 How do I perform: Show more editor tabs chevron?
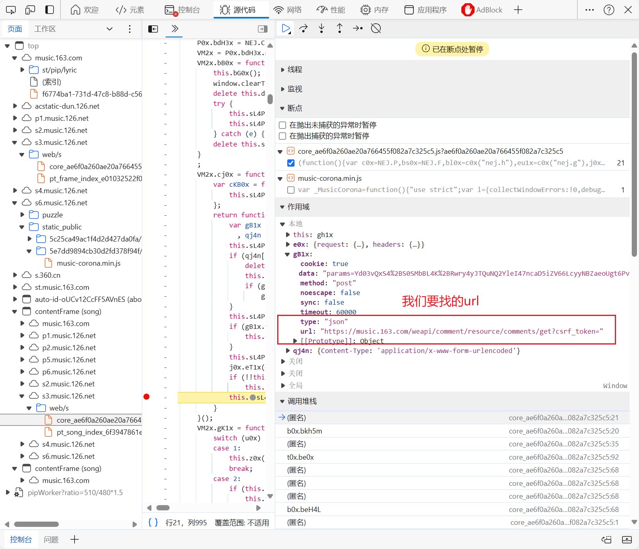(x=174, y=29)
